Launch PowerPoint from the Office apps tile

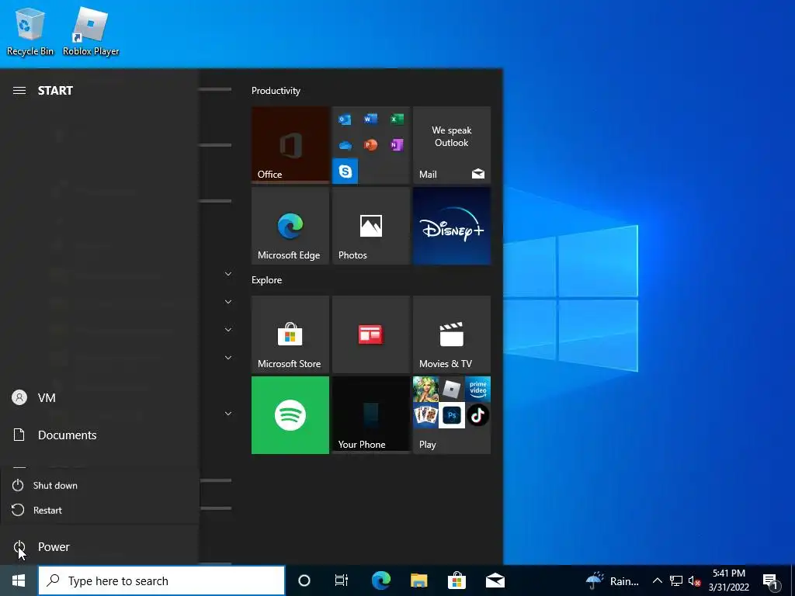(x=370, y=145)
